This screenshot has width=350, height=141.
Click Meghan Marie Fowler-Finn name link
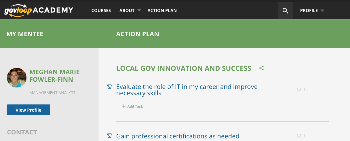pyautogui.click(x=54, y=76)
